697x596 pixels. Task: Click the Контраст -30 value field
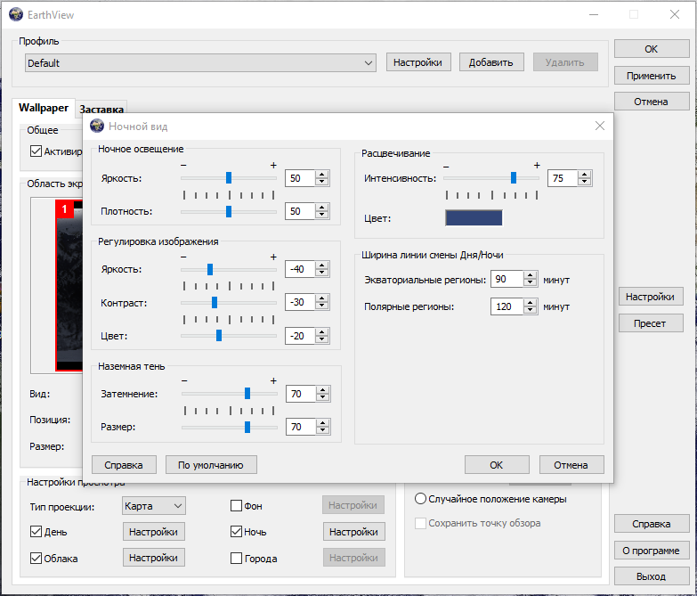tap(300, 302)
